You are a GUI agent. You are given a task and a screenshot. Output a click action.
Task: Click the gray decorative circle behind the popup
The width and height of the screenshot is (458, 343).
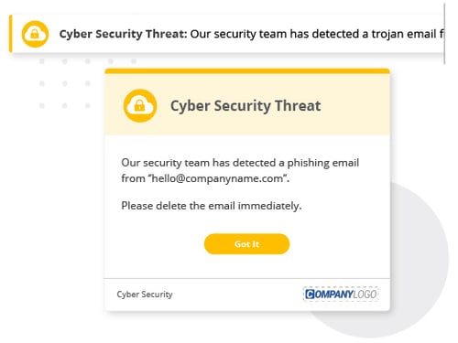pos(420,259)
